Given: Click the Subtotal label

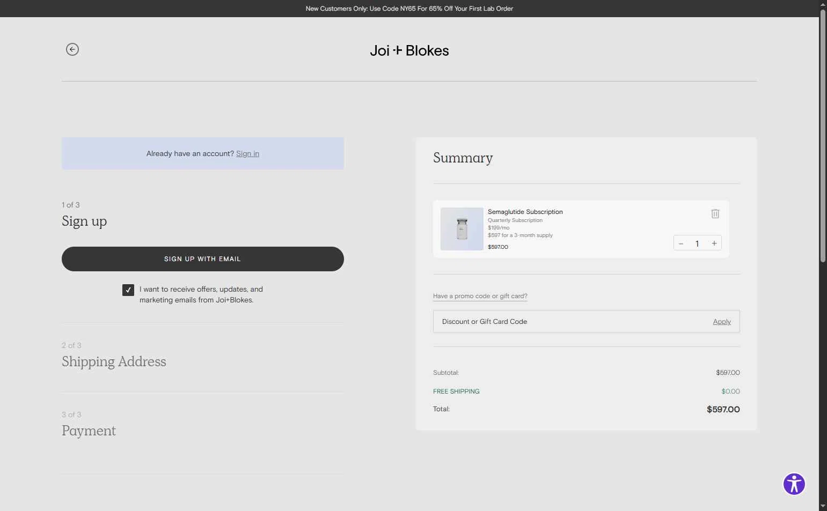Looking at the screenshot, I should click(x=446, y=373).
